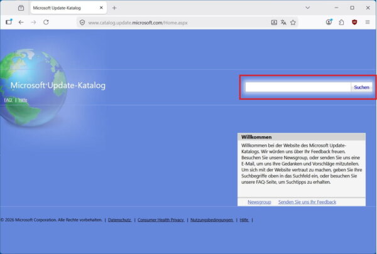Image resolution: width=377 pixels, height=254 pixels.
Task: Go back to previous page
Action: (x=21, y=23)
